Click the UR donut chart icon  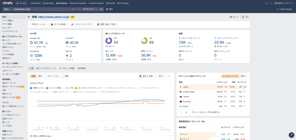coord(145,40)
